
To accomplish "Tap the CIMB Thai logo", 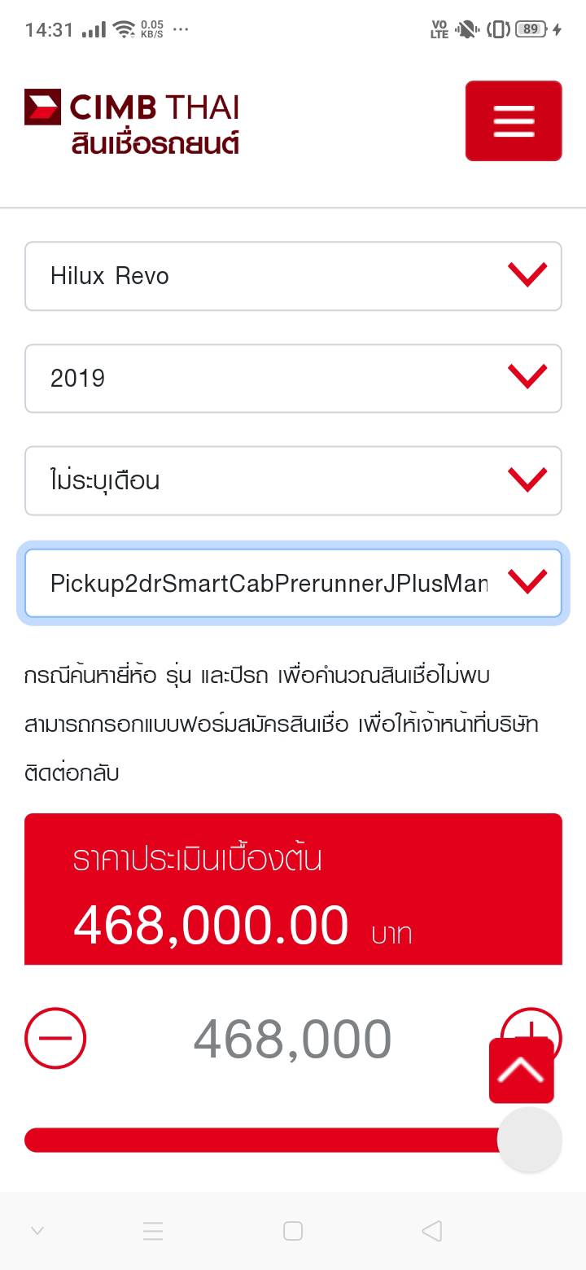I will (132, 108).
